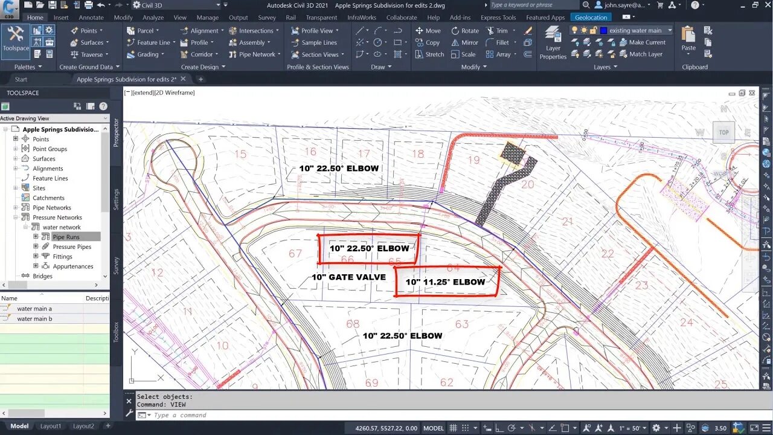Toggle the MODEL space status bar button
This screenshot has width=773, height=435.
[x=433, y=428]
